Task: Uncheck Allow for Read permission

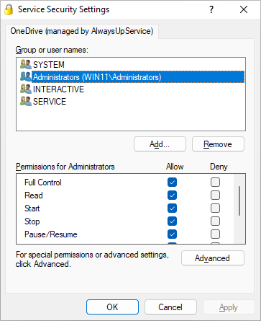Action: tap(172, 195)
